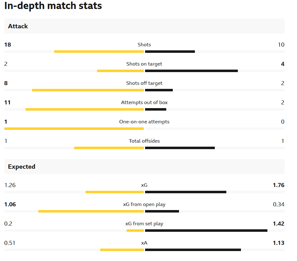Viewport: 297px width, 261px height.
Task: Click the "In-depth match stats" heading
Action: pos(53,6)
